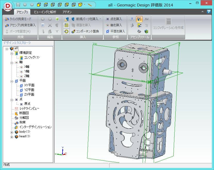Screen dimensions: 214x170
Task: Collapse the all root node
Action: click(x=7, y=49)
